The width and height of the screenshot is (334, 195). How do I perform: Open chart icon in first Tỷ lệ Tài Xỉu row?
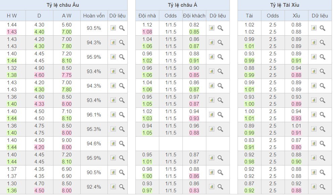(314, 28)
